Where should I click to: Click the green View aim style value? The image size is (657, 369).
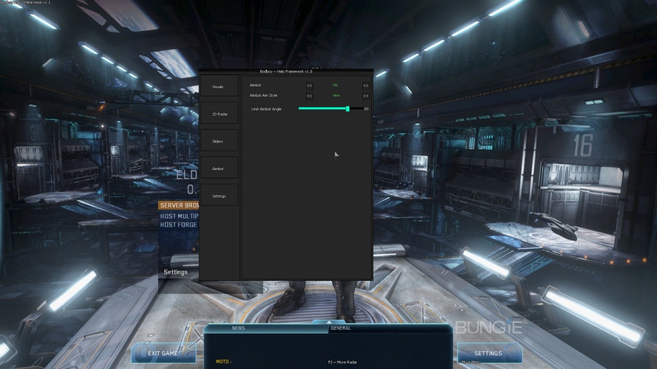pos(336,95)
